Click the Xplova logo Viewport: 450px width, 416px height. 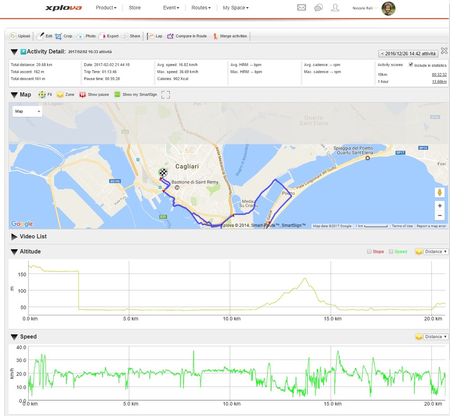coord(63,8)
